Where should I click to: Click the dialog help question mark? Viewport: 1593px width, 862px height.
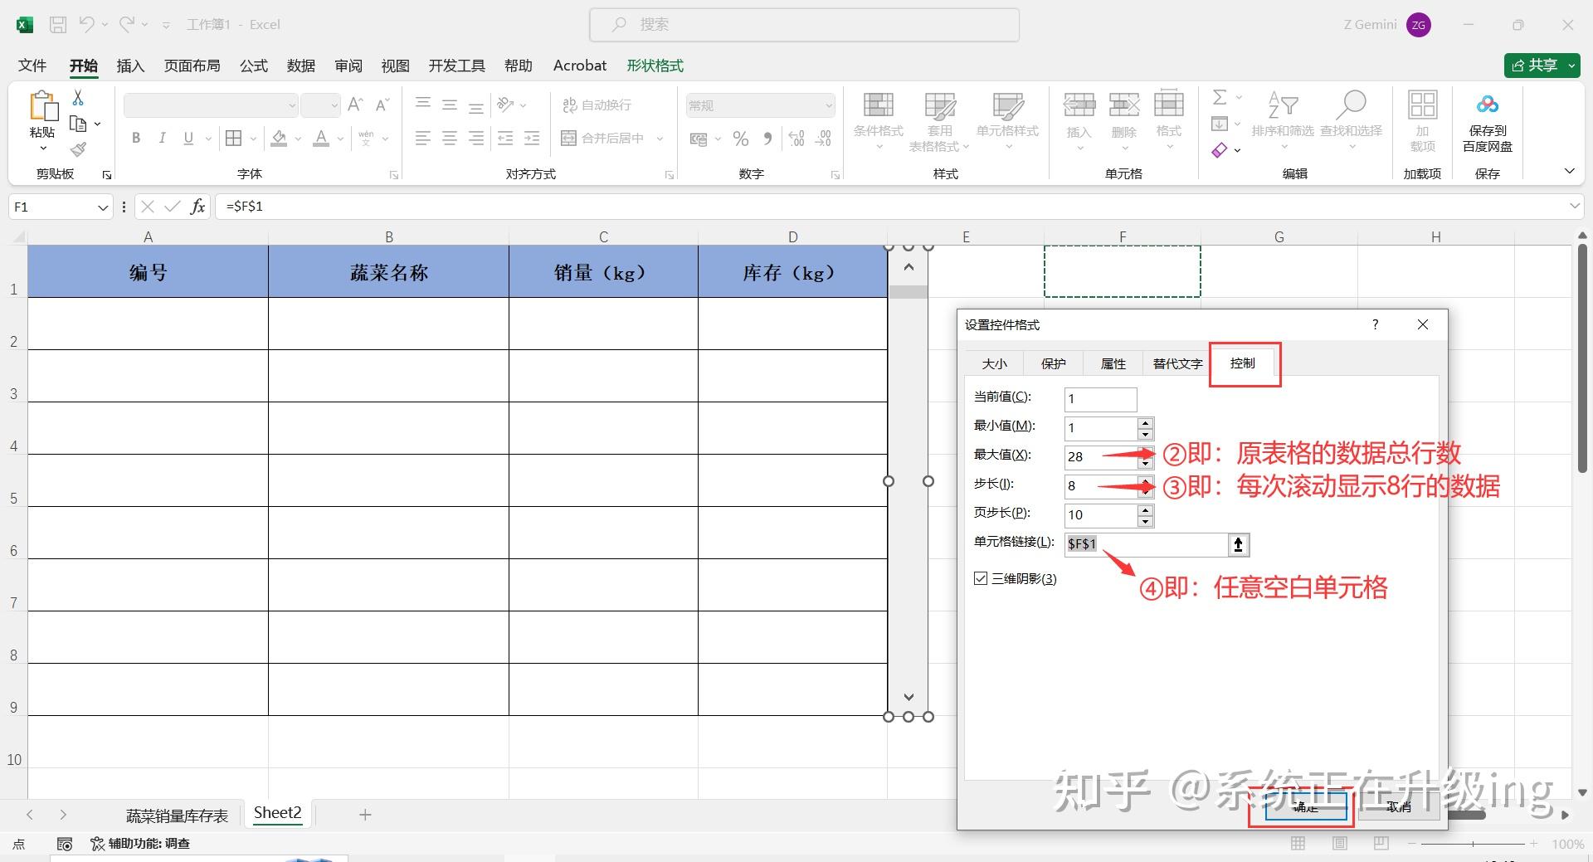1375,324
